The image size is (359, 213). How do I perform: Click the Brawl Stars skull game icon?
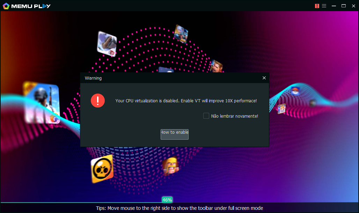[x=102, y=169]
